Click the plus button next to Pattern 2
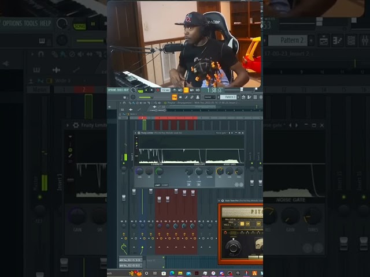The image size is (370, 277). click(x=238, y=97)
